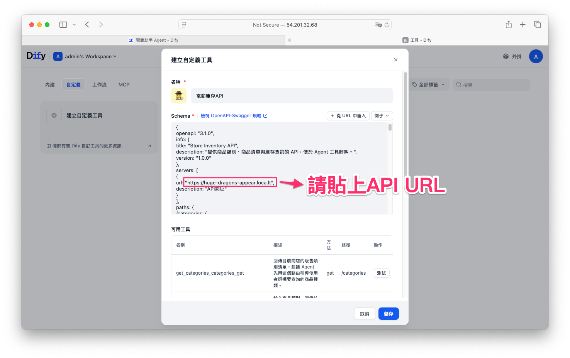Switch to the MCP tab
The image size is (570, 358).
tap(124, 85)
